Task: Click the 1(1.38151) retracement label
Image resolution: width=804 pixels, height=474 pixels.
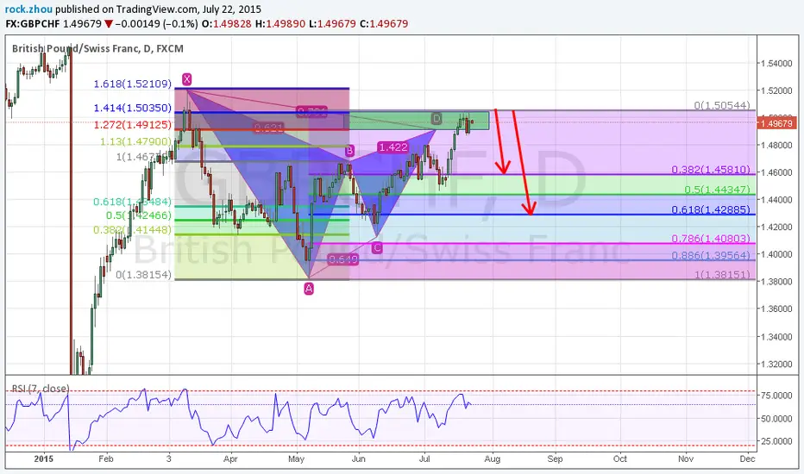Action: coord(722,275)
